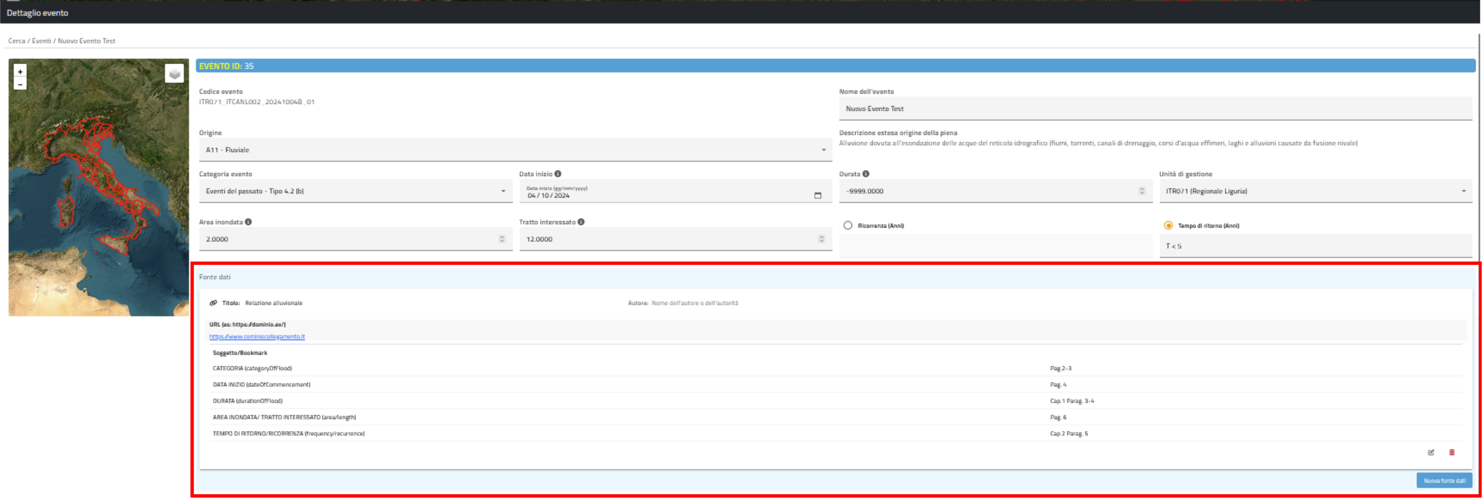Click the Nuova fonte dati button
This screenshot has height=498, width=1482.
click(x=1444, y=481)
